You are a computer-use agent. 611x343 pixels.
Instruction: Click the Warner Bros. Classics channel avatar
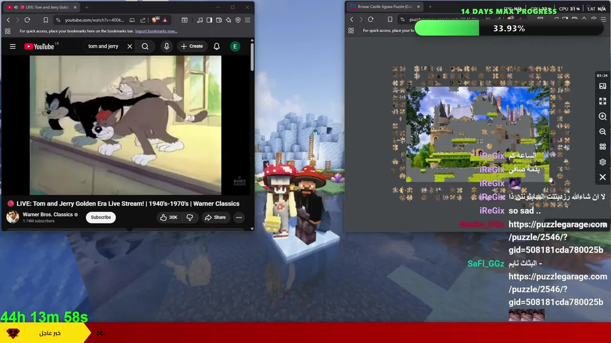pyautogui.click(x=12, y=217)
